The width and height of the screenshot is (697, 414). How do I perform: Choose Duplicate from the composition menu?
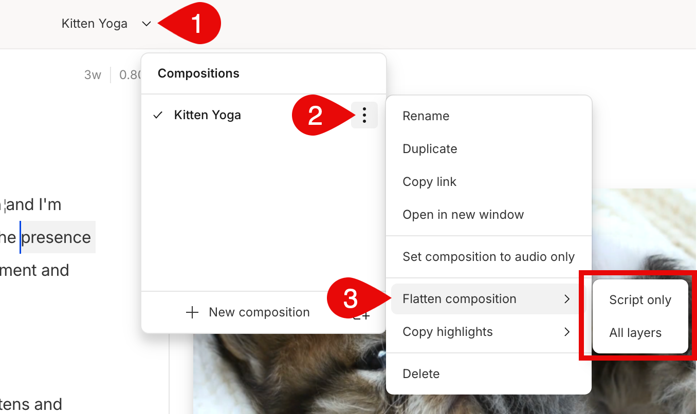coord(430,148)
